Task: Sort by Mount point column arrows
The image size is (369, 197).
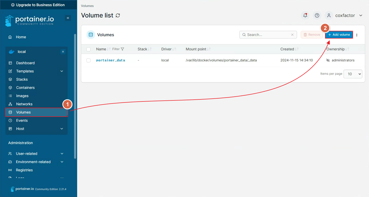Action: click(209, 49)
